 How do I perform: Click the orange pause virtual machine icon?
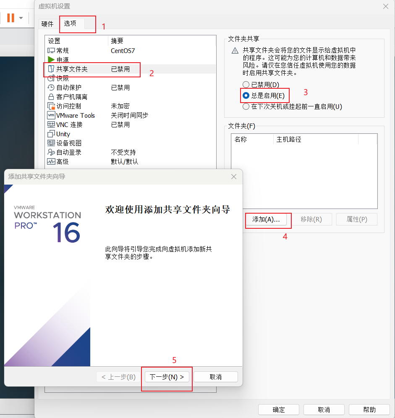tap(10, 18)
